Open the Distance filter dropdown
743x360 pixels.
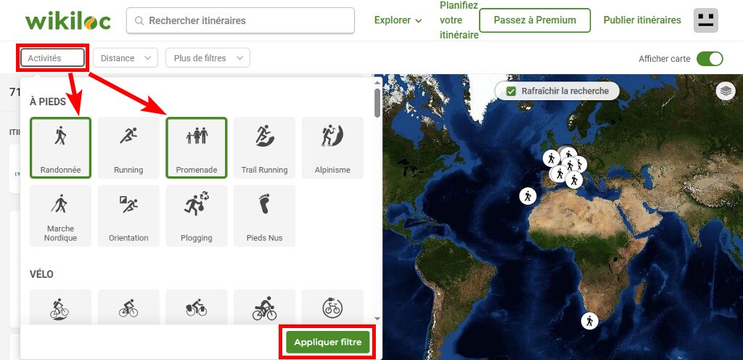[x=126, y=58]
